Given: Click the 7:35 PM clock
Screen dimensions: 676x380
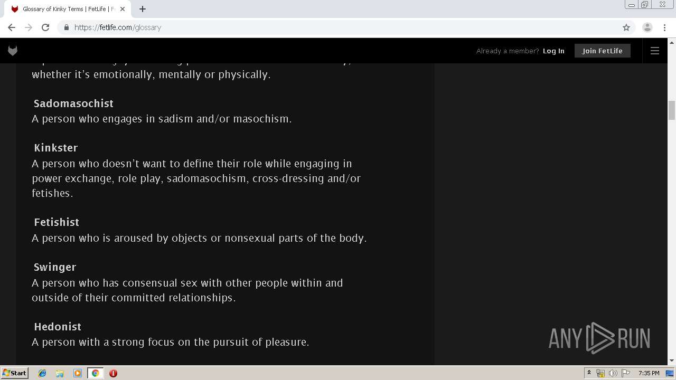Looking at the screenshot, I should tap(649, 373).
